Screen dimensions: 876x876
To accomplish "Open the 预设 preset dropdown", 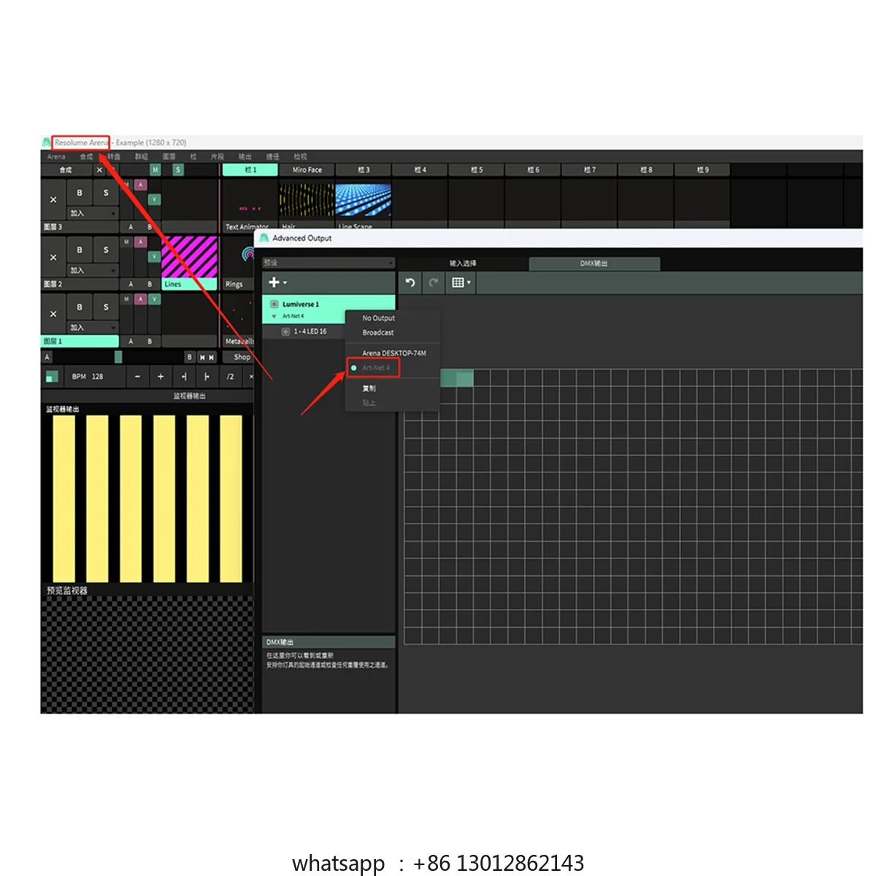I will [x=328, y=263].
